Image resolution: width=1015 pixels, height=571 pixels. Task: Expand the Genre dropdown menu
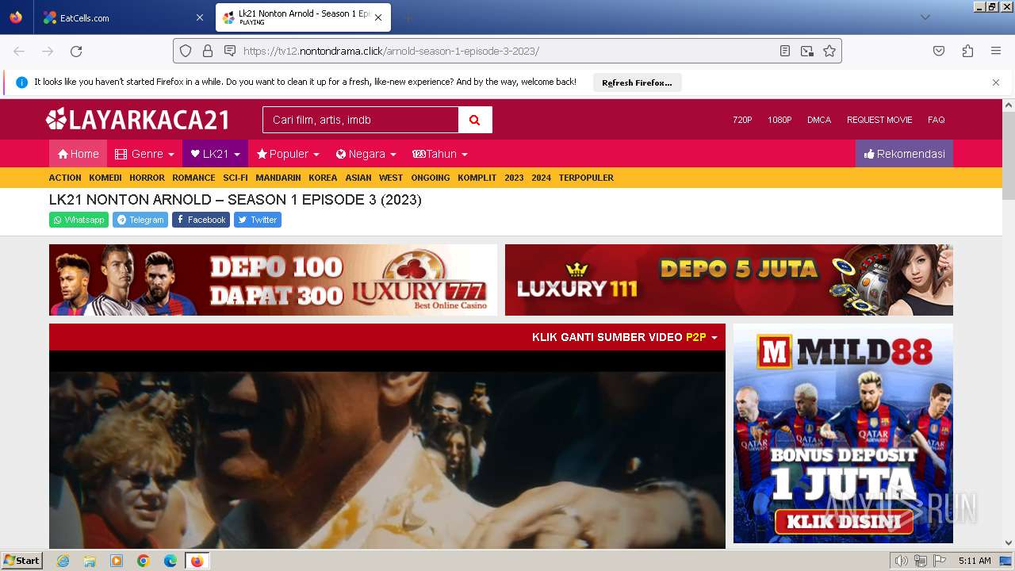(144, 154)
